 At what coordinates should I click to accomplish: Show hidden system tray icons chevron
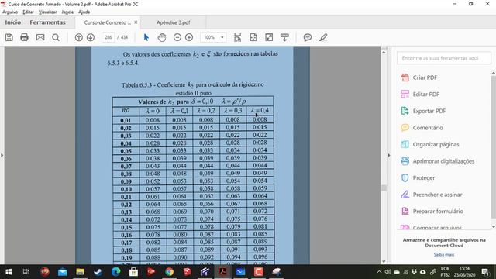[x=379, y=272]
